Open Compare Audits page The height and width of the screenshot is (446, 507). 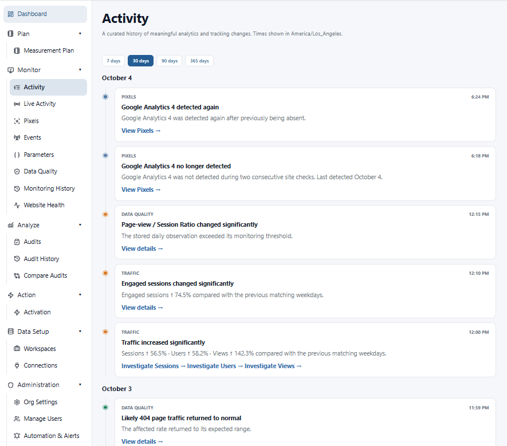[48, 275]
